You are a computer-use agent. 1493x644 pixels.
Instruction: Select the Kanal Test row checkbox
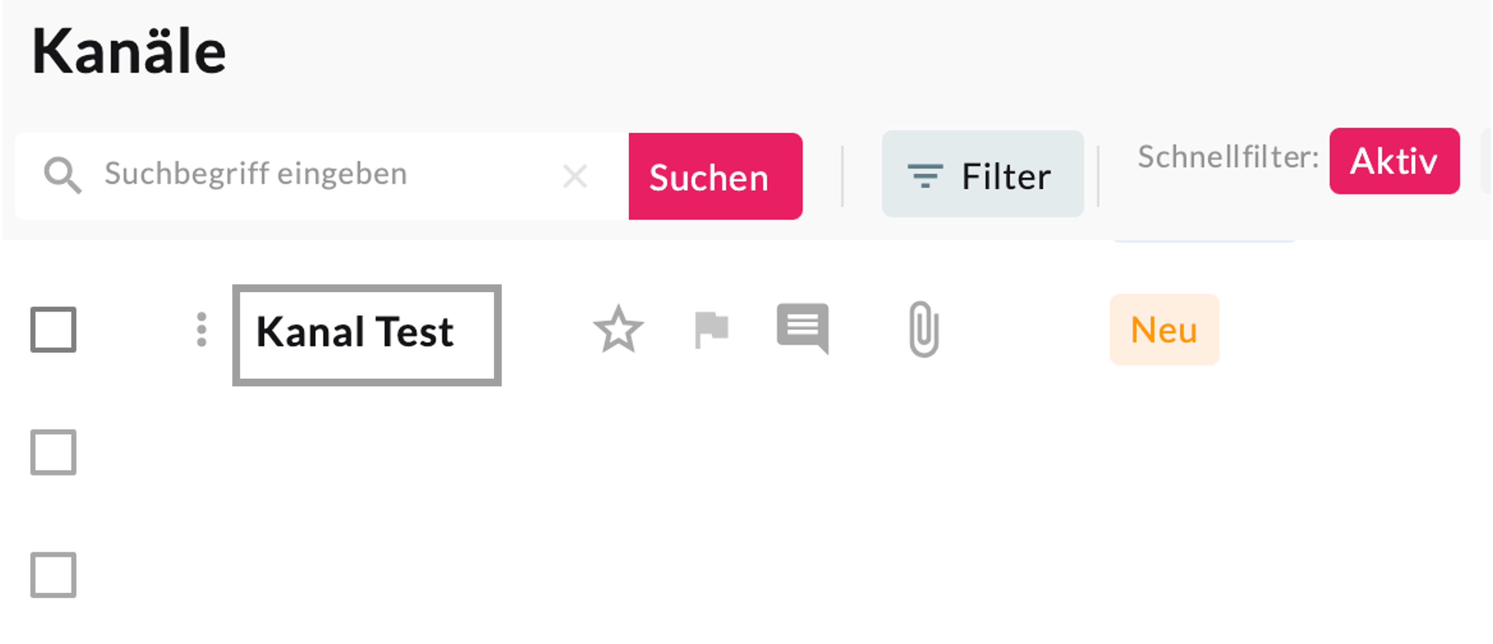point(54,330)
